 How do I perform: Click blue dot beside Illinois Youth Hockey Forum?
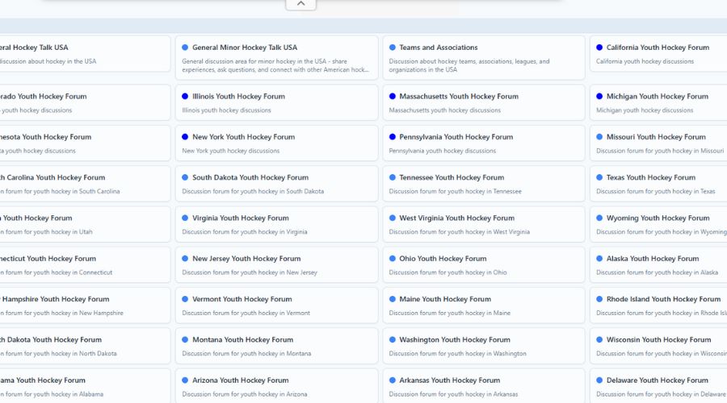185,96
